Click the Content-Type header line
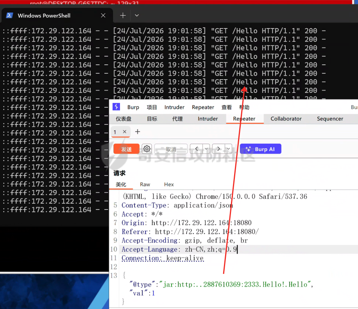 click(x=177, y=205)
